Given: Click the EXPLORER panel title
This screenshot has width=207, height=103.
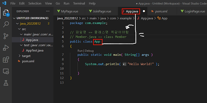Looking at the screenshot, I should [23, 11].
